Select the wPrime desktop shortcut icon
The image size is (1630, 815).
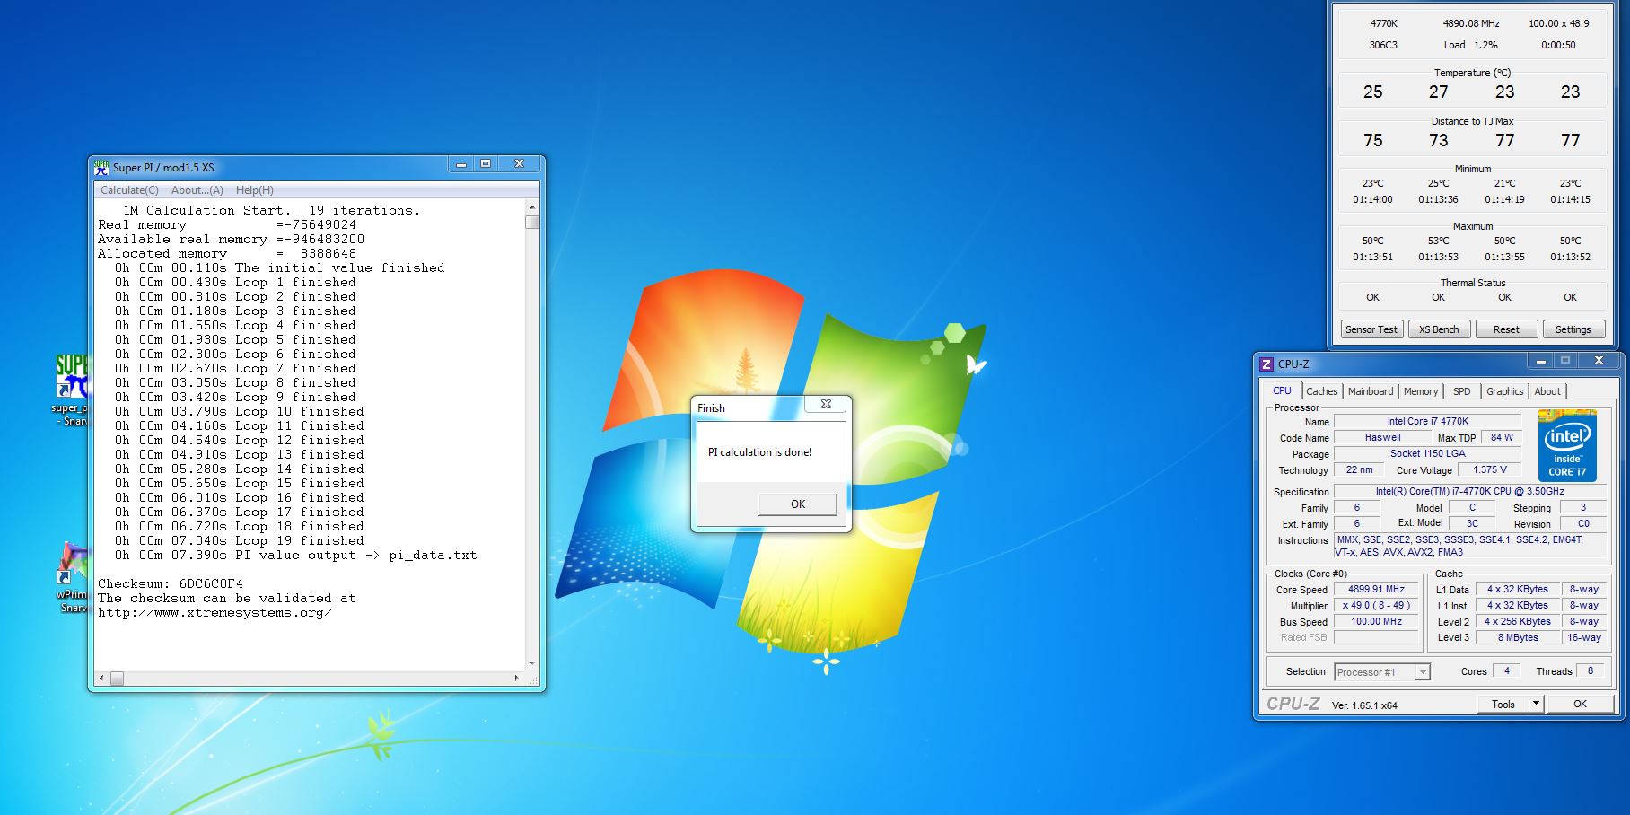(x=72, y=564)
